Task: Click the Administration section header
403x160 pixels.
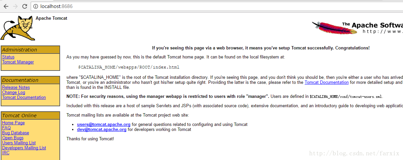Action: tap(30, 50)
